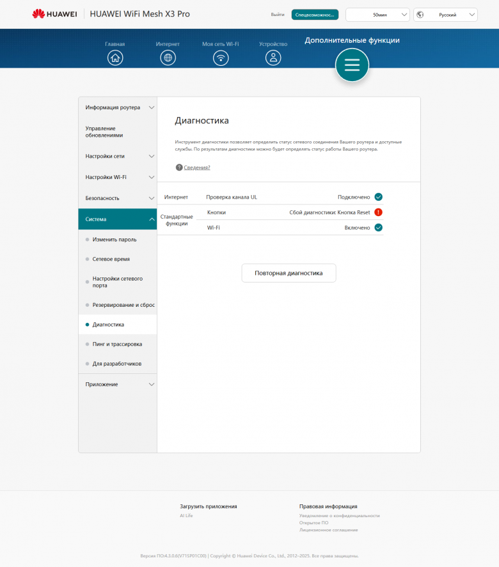Image resolution: width=499 pixels, height=567 pixels.
Task: Expand the Приложение section
Action: coord(118,384)
